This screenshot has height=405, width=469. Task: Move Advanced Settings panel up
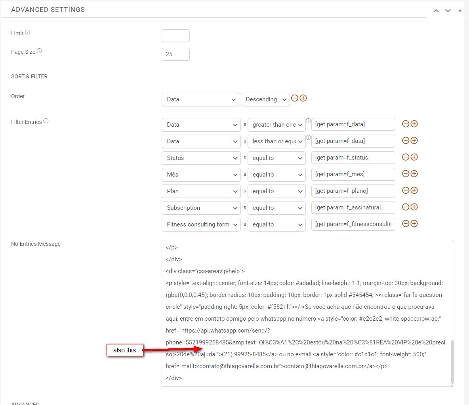(436, 11)
